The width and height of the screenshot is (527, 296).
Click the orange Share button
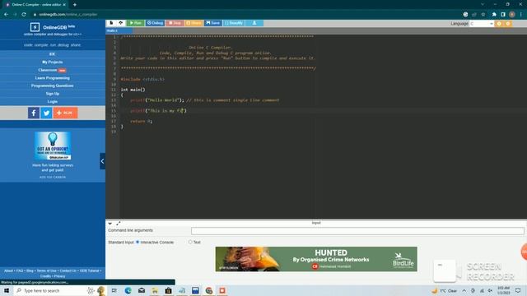tap(194, 23)
